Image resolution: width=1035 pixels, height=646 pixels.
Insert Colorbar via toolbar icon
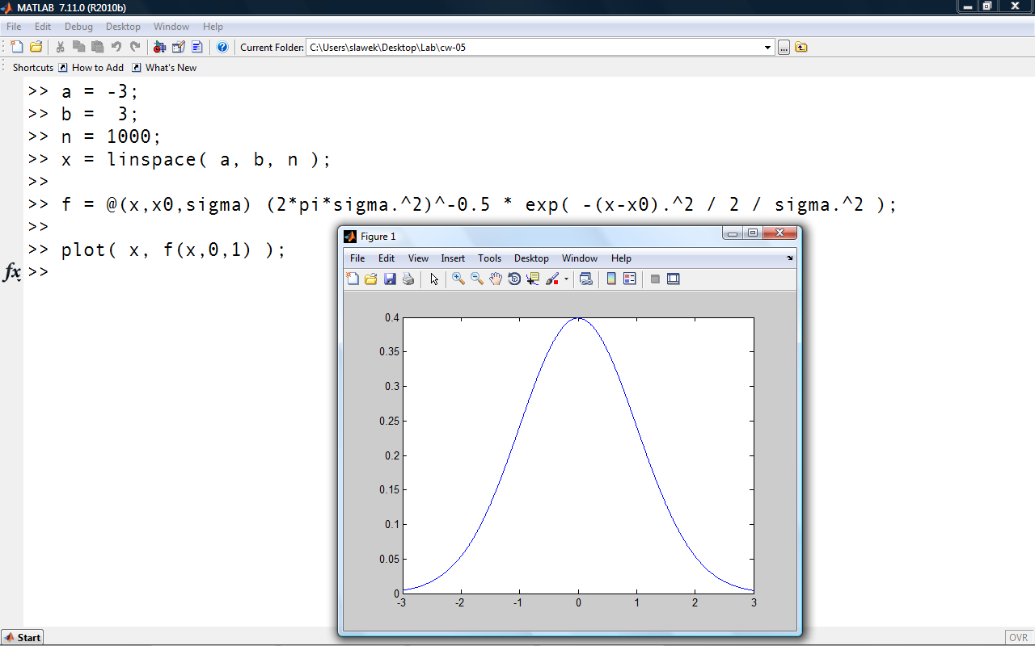(x=611, y=279)
